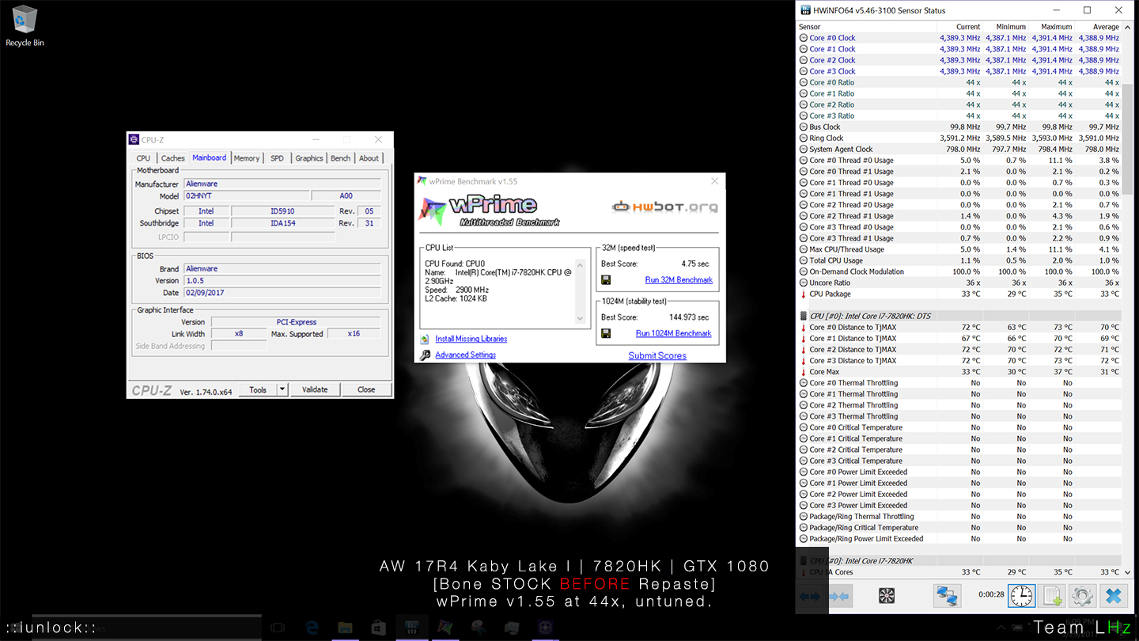The height and width of the screenshot is (641, 1139).
Task: Click HWiNFO collapse columns arrows icon
Action: click(x=838, y=596)
